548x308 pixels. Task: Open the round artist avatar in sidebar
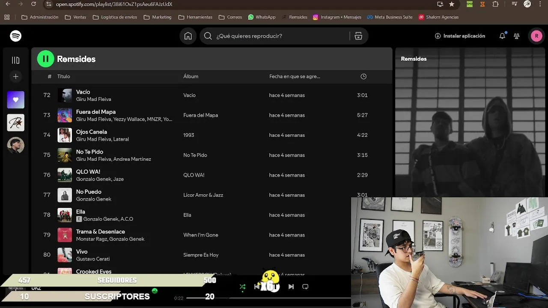click(16, 145)
